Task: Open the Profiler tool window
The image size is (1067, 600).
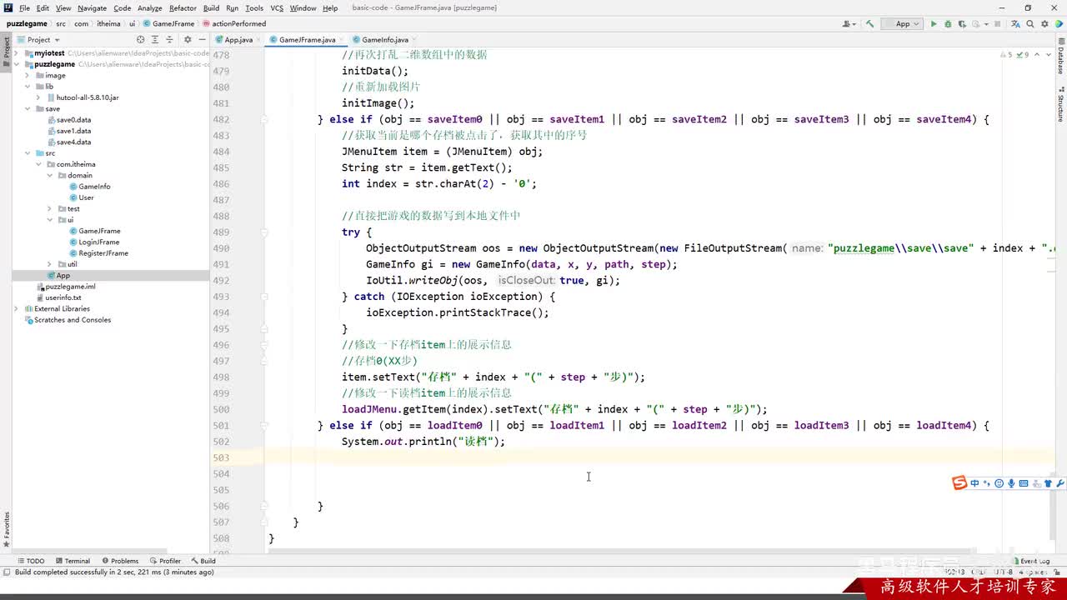Action: [x=165, y=561]
